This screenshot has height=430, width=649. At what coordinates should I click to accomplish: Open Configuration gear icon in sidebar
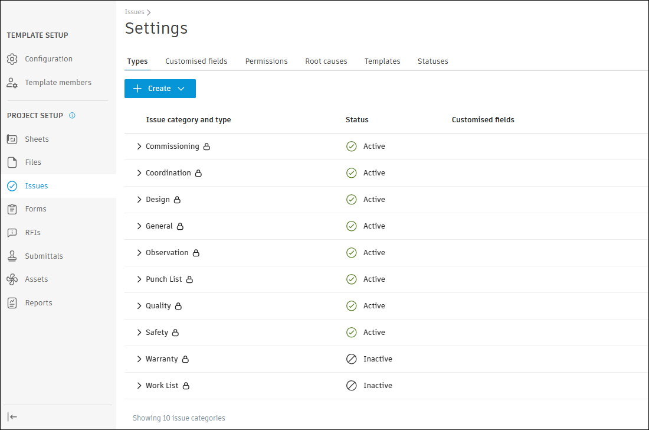12,59
